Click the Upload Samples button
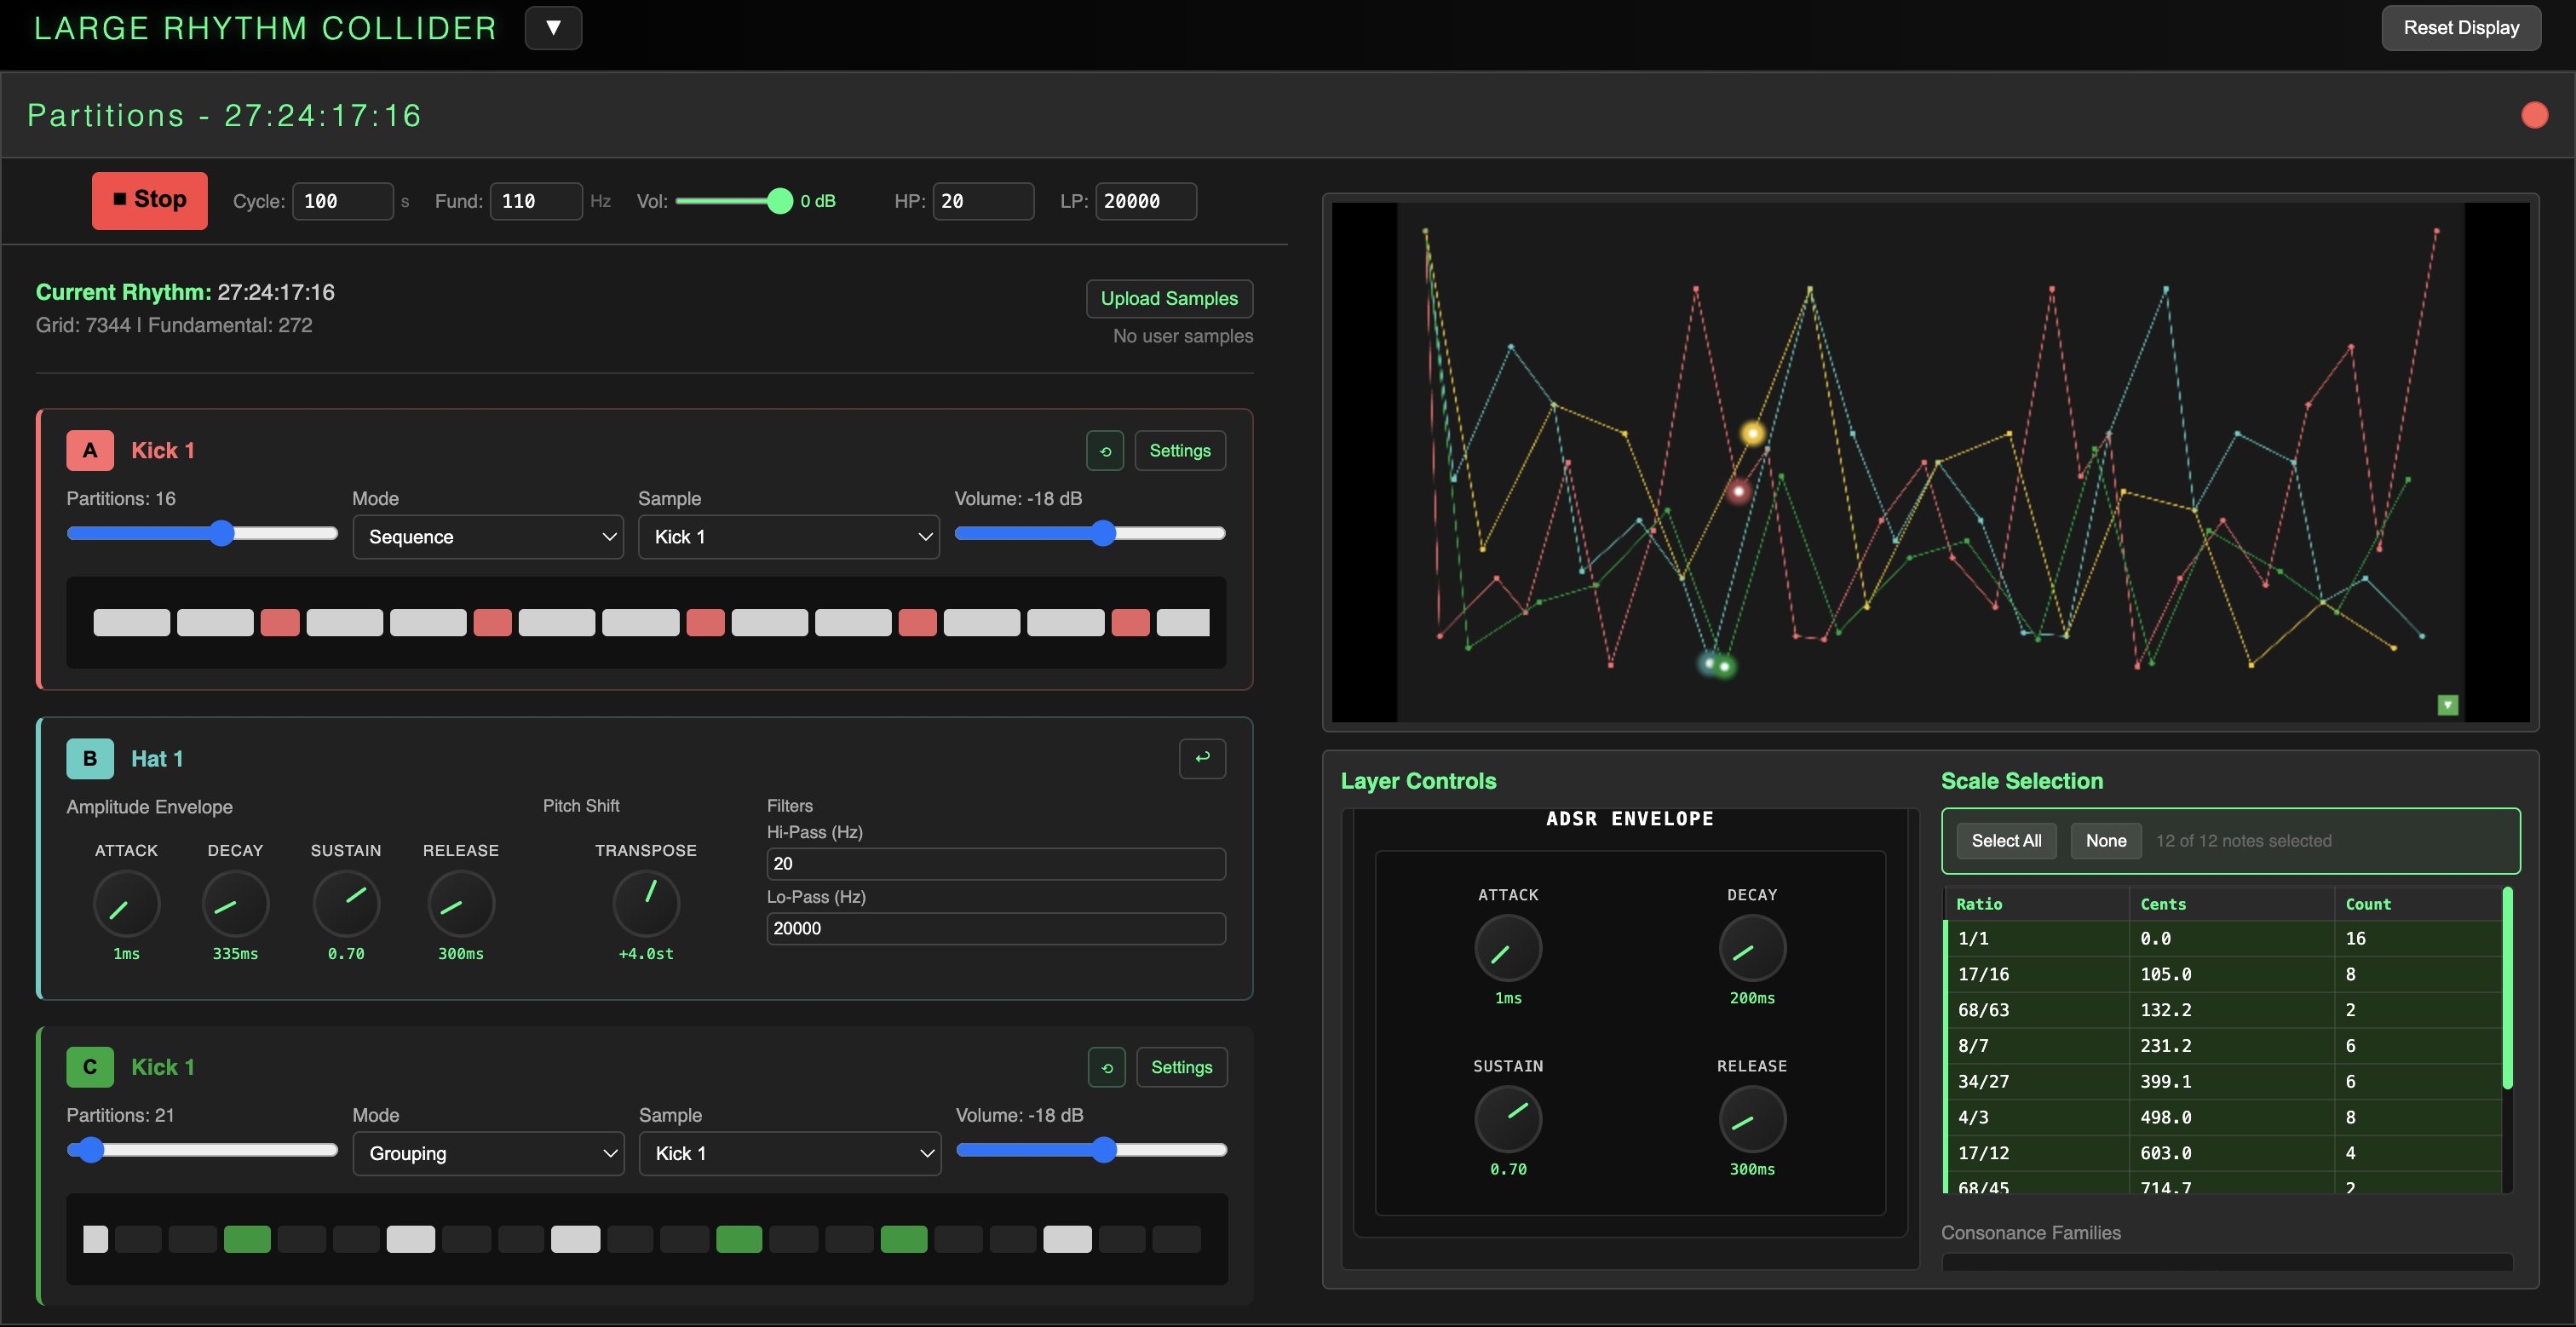Screen dimensions: 2576x1327 pos(1169,298)
